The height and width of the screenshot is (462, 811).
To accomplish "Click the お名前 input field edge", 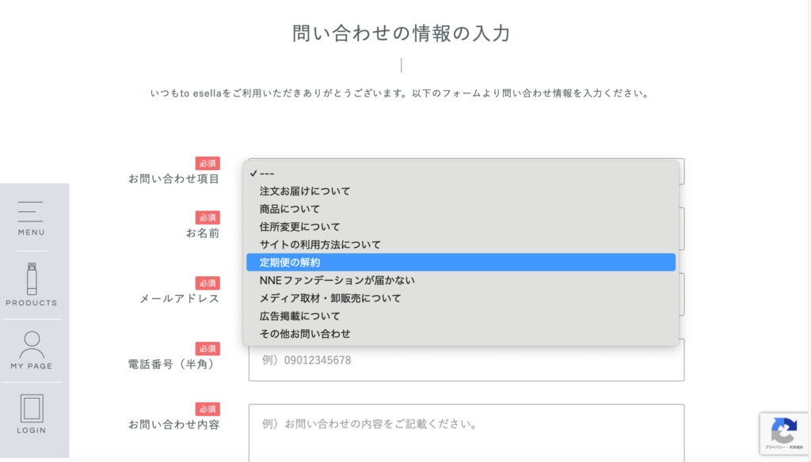I will point(682,229).
